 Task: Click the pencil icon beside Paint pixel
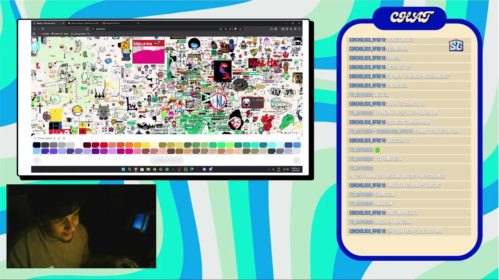pyautogui.click(x=59, y=138)
